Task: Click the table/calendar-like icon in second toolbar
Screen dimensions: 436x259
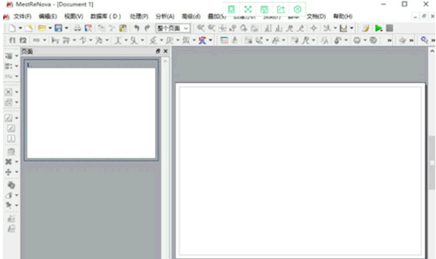Action: [224, 40]
